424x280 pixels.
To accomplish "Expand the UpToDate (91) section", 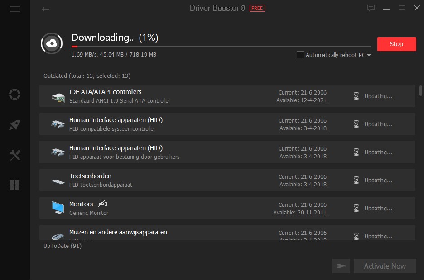I will click(x=63, y=246).
